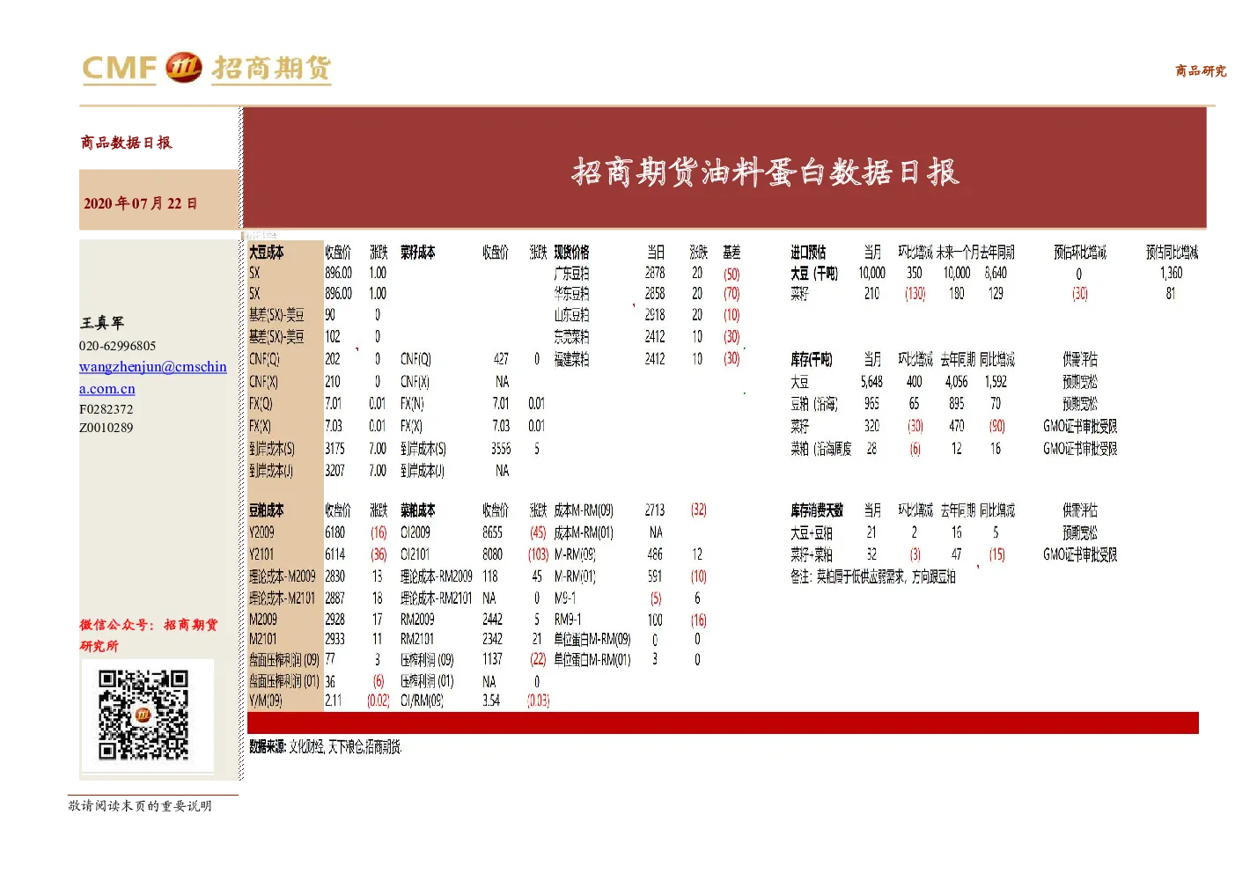The image size is (1235, 873).
Task: Select the OI2101 contract row label
Action: click(415, 554)
